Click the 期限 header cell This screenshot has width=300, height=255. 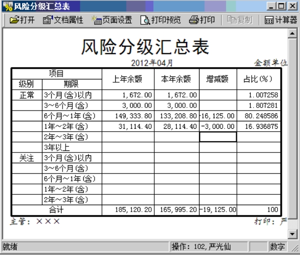[x=71, y=84]
